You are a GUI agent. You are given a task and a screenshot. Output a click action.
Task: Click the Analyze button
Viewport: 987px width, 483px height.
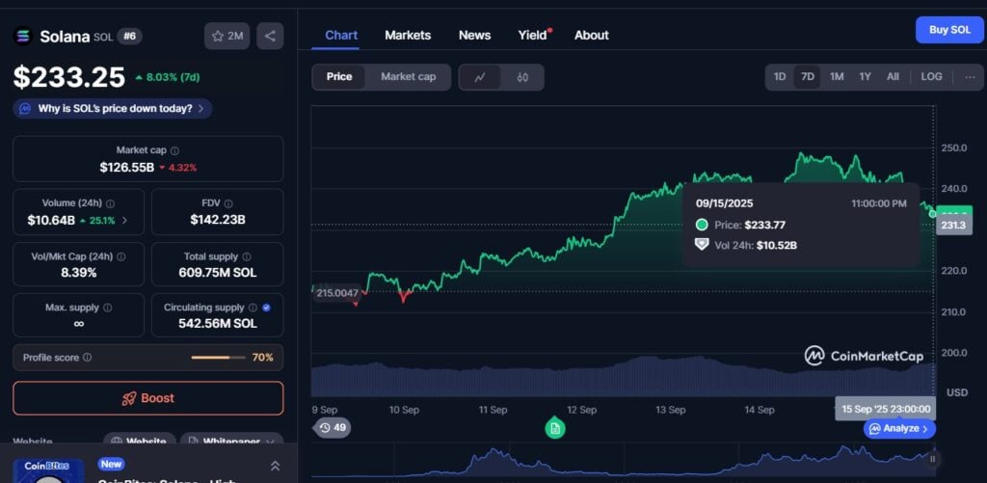click(899, 429)
